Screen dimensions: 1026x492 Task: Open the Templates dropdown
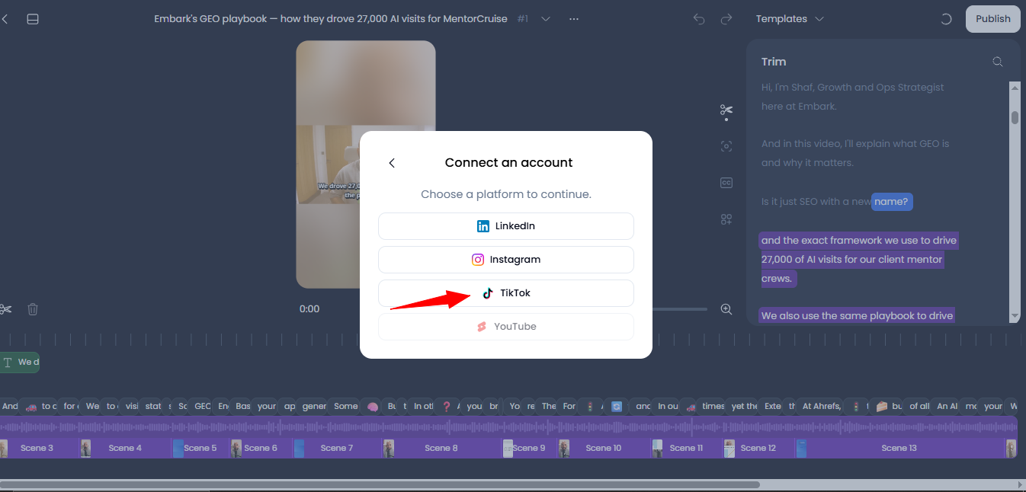[790, 19]
